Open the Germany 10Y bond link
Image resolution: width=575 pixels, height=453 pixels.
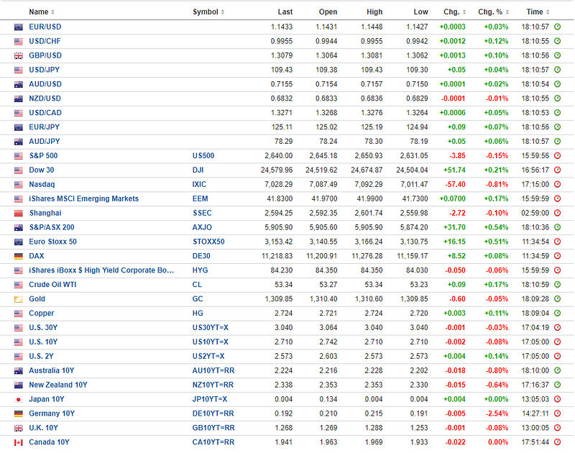(52, 413)
